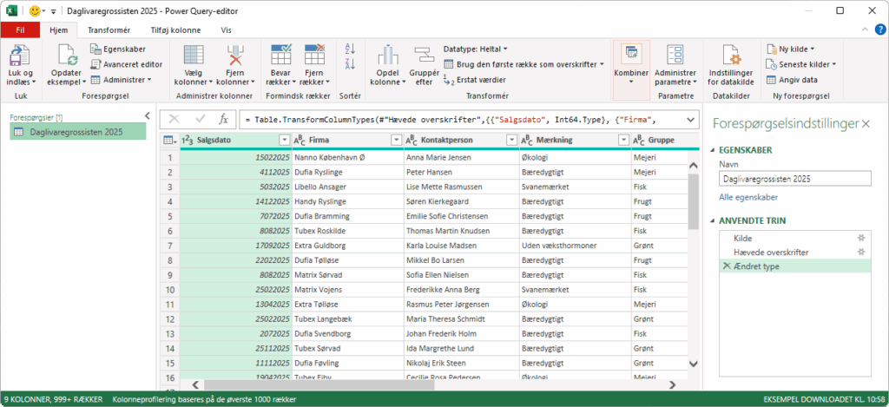Open the Avanceret editor
This screenshot has width=889, height=407.
[127, 64]
